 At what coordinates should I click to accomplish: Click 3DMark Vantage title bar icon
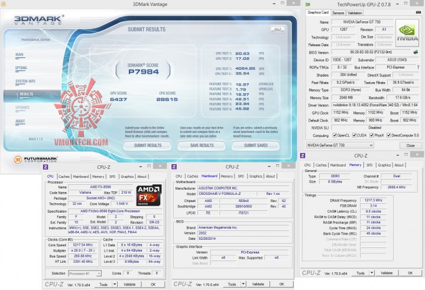click(x=4, y=4)
